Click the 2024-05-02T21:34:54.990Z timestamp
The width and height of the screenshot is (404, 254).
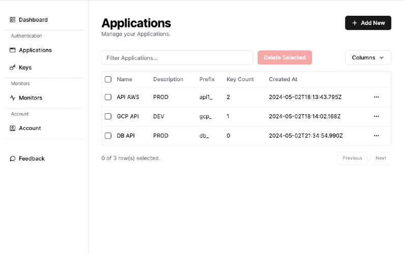(306, 136)
